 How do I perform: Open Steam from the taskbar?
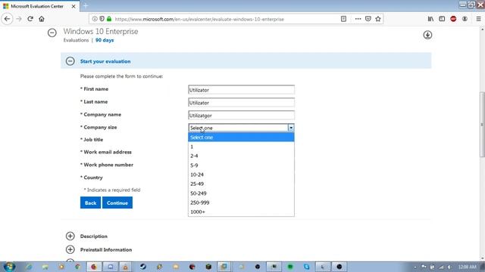(x=143, y=267)
